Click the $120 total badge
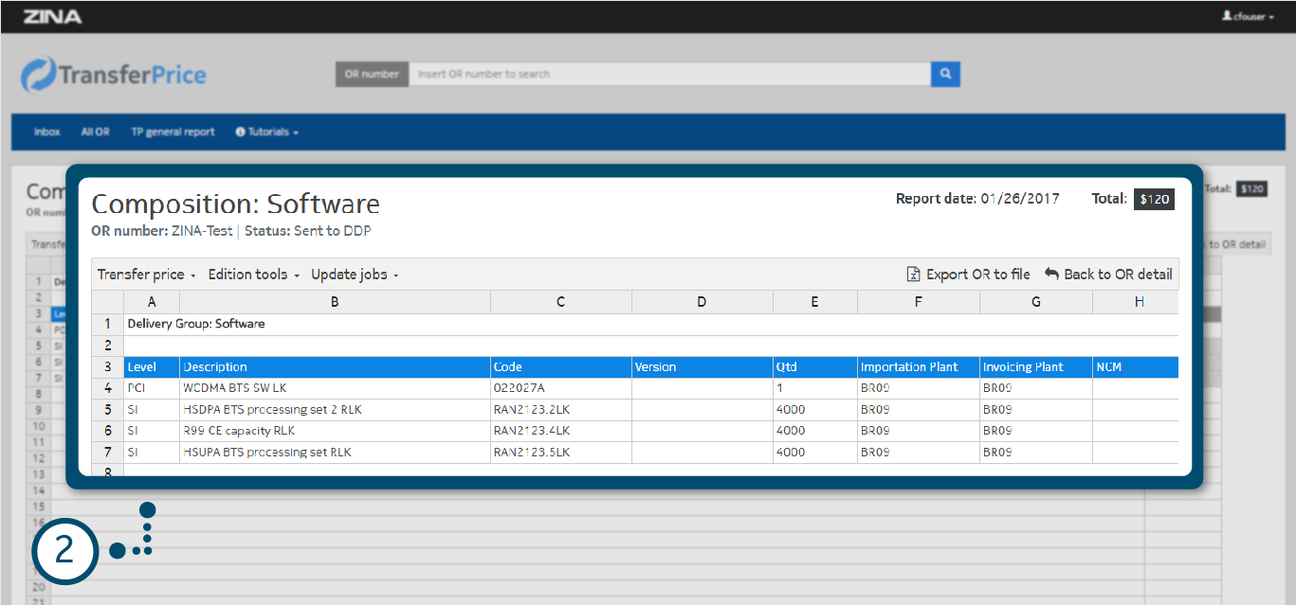 tap(1155, 199)
